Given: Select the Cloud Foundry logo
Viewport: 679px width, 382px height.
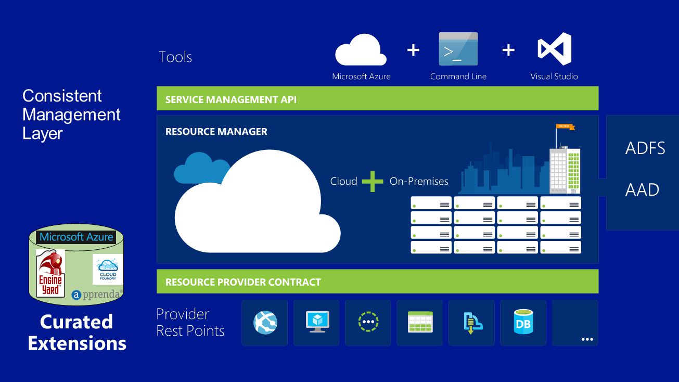Looking at the screenshot, I should [108, 269].
